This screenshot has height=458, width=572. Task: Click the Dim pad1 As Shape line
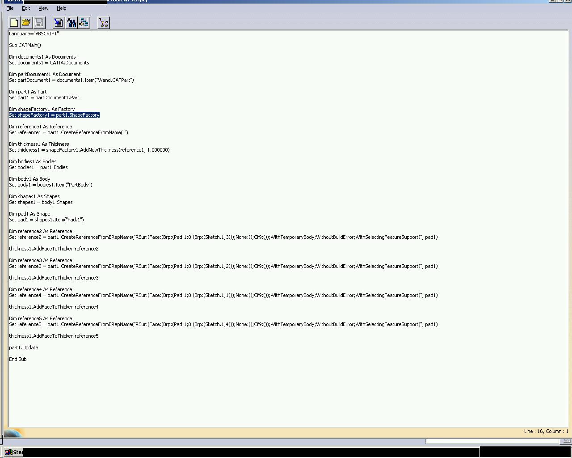click(x=29, y=214)
